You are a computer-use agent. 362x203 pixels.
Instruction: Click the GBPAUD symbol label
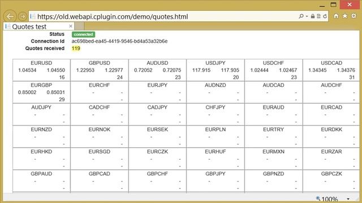(41, 174)
